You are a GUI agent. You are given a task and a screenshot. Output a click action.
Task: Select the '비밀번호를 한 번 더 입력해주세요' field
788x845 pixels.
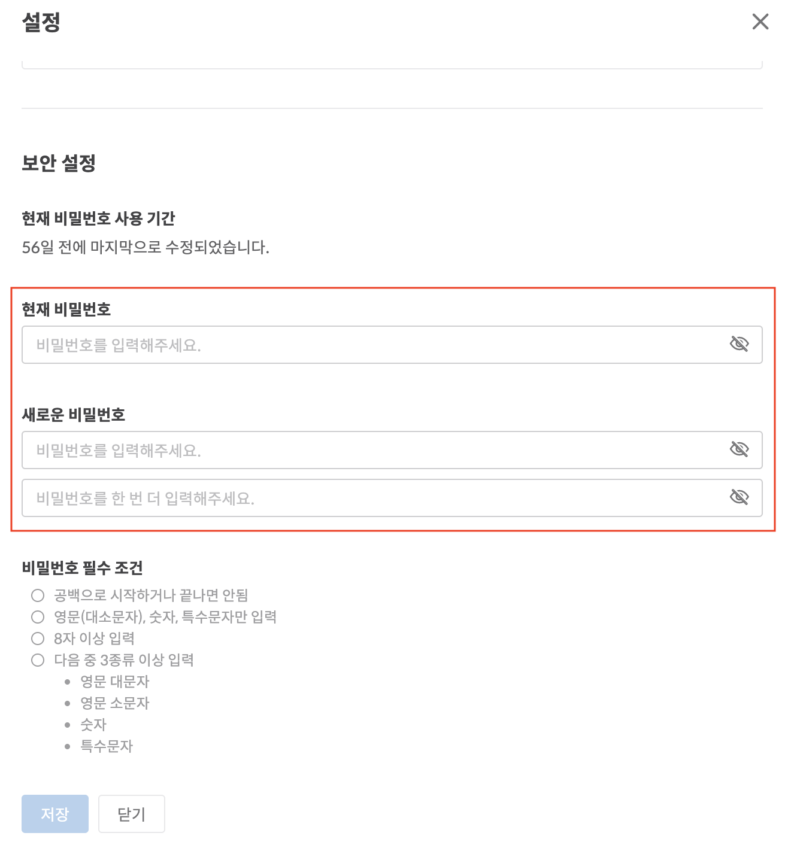coord(392,498)
